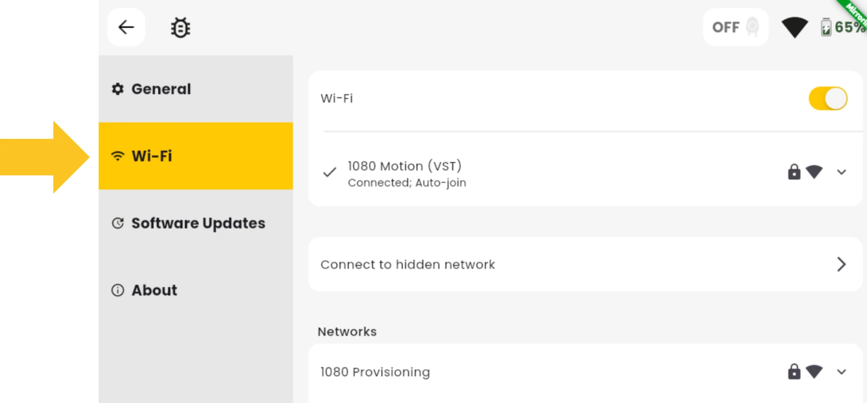Tap the battery percentage indicator
The image size is (867, 403).
tap(843, 27)
